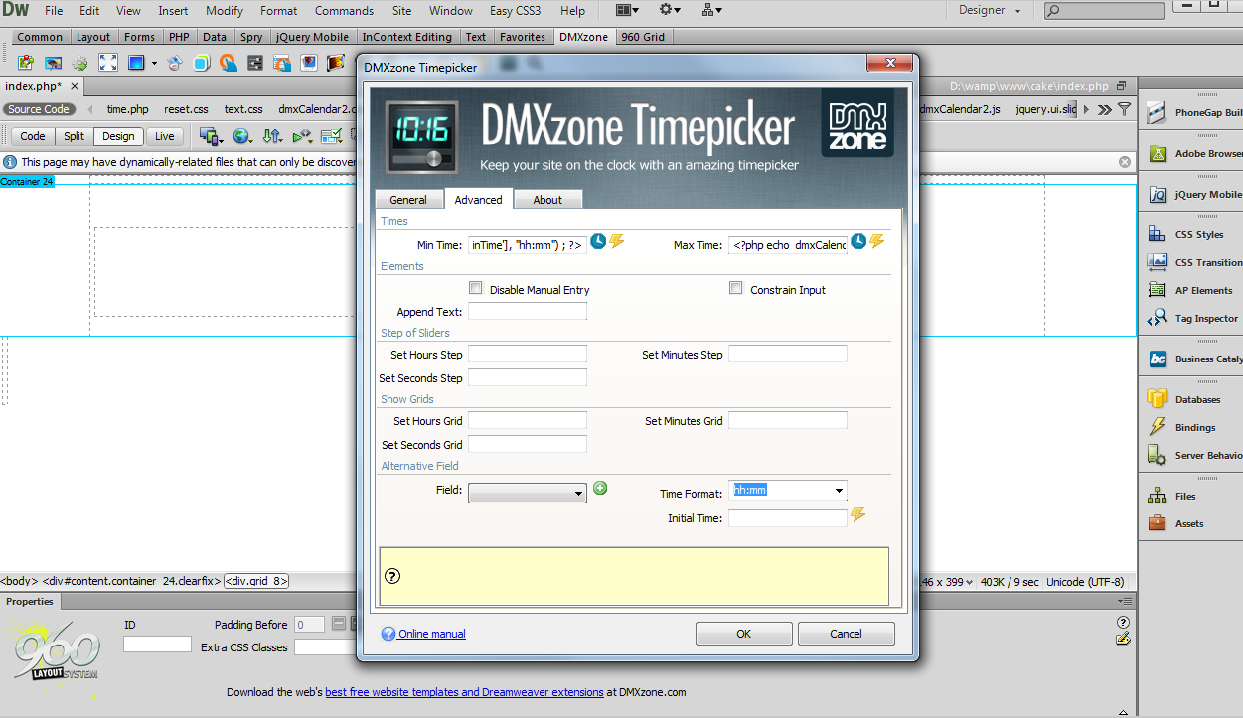
Task: Open related file time.php
Action: click(127, 109)
